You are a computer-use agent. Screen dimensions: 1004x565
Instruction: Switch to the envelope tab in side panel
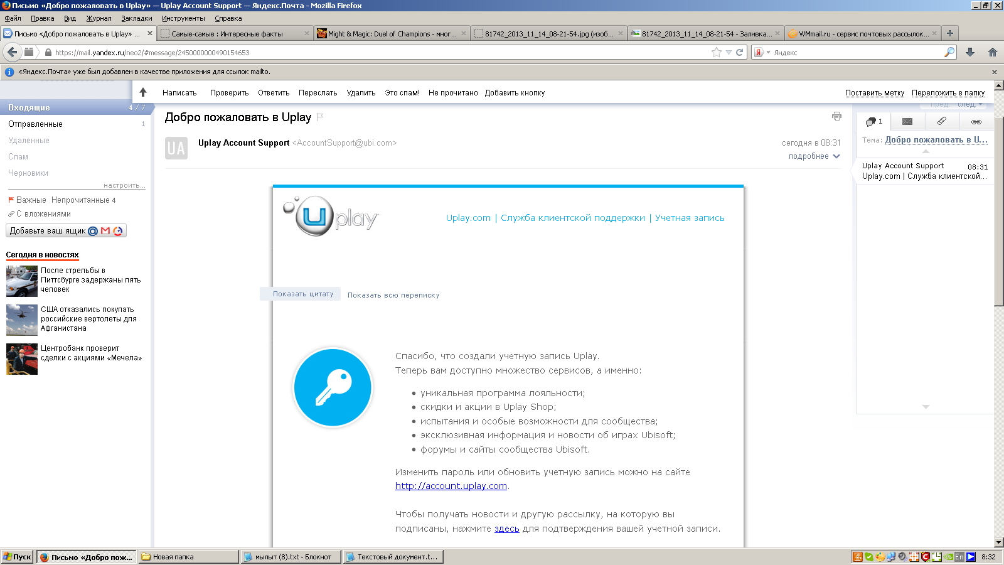[907, 121]
